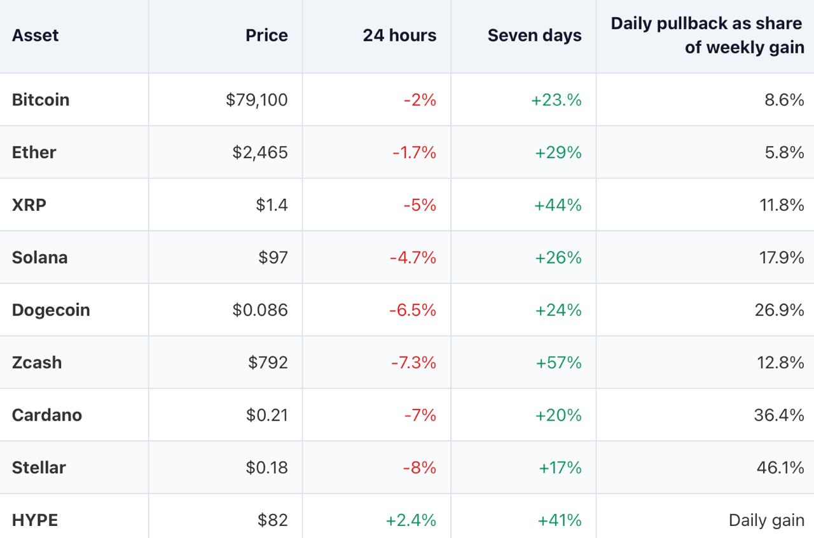Screen dimensions: 814x538
Task: Click the Solana asset name
Action: click(39, 257)
